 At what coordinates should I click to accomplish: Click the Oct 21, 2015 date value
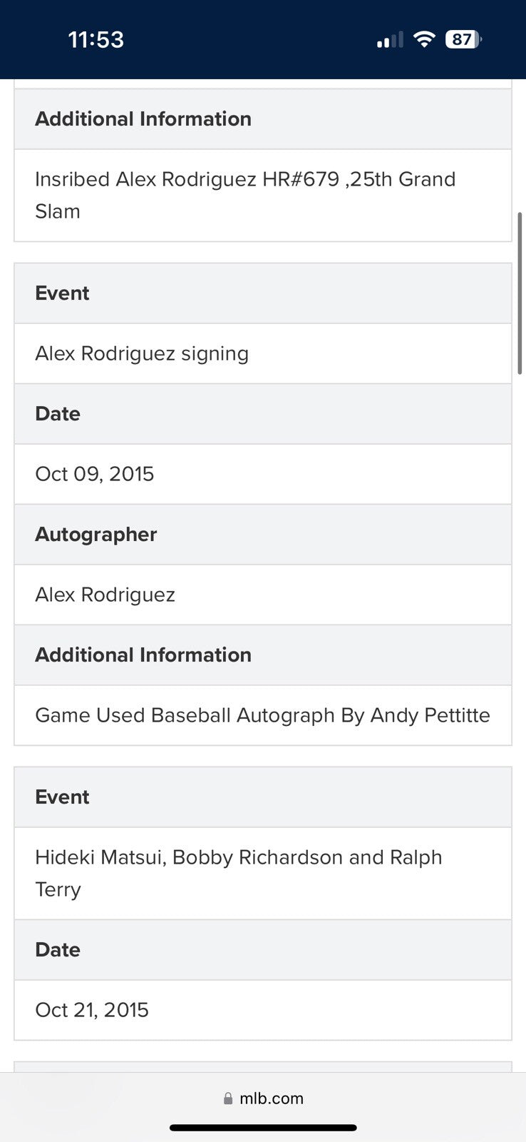click(x=92, y=1010)
